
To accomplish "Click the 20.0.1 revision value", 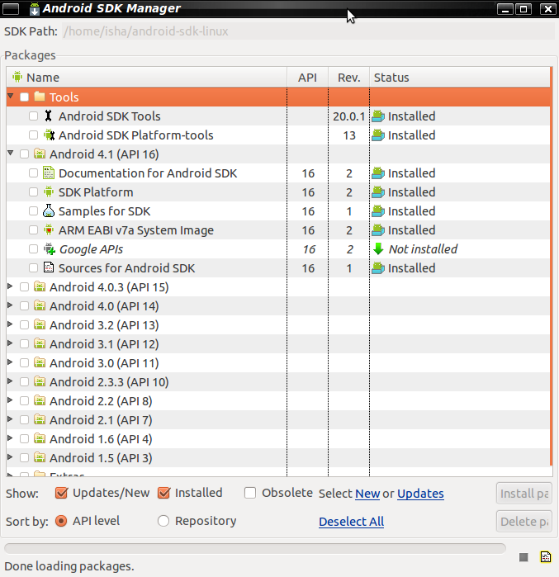I will coord(349,116).
